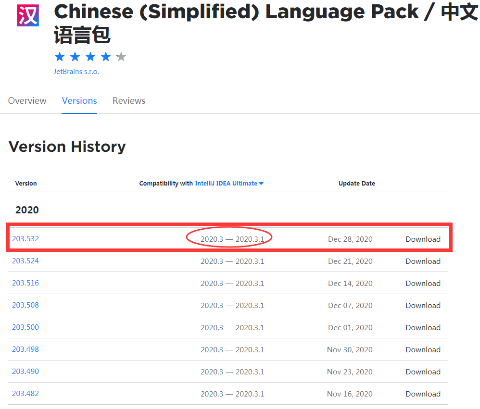Click the Update Date column header
Image resolution: width=480 pixels, height=409 pixels.
(356, 183)
